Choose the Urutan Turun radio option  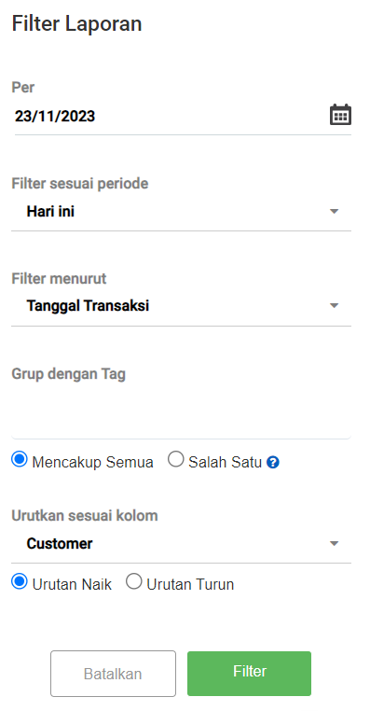(x=134, y=581)
